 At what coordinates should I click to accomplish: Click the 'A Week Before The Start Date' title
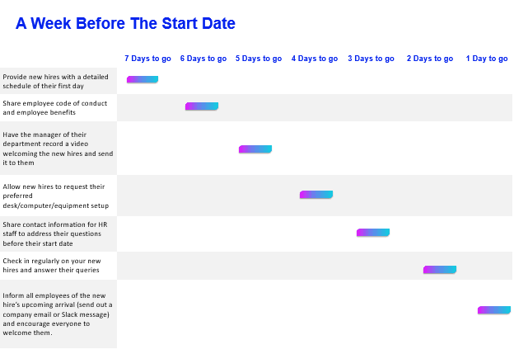click(125, 23)
